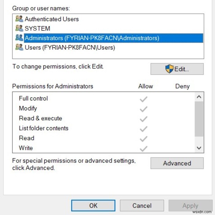The height and width of the screenshot is (215, 215).
Task: Select Authenticated Users in the list
Action: (x=52, y=19)
